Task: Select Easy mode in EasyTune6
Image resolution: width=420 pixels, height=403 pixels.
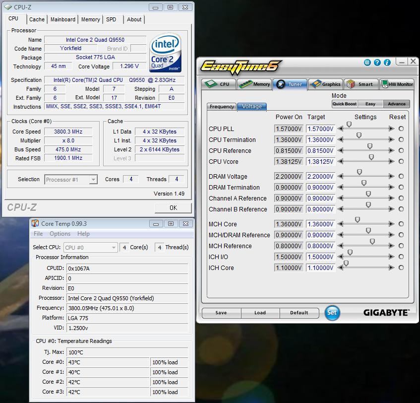Action: tap(370, 104)
